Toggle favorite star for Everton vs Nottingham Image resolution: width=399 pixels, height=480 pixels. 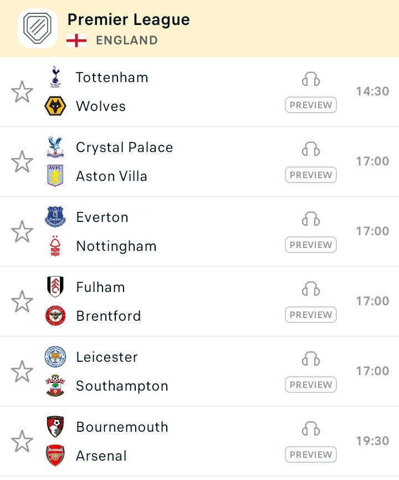(22, 231)
